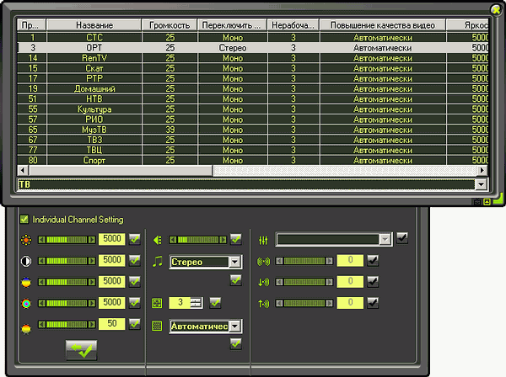
Task: Increase the spinner value showing 3
Action: coord(197,300)
